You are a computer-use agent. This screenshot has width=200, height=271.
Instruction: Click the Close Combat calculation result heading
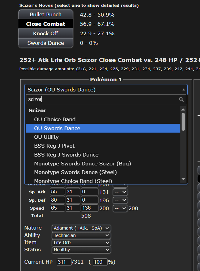tap(110, 60)
